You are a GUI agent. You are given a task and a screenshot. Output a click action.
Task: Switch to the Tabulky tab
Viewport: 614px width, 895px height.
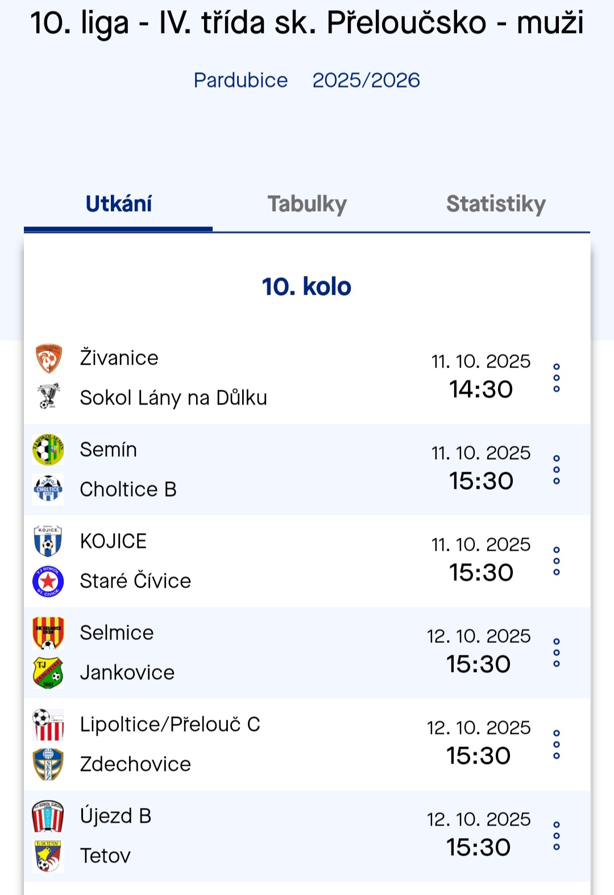[x=307, y=204]
